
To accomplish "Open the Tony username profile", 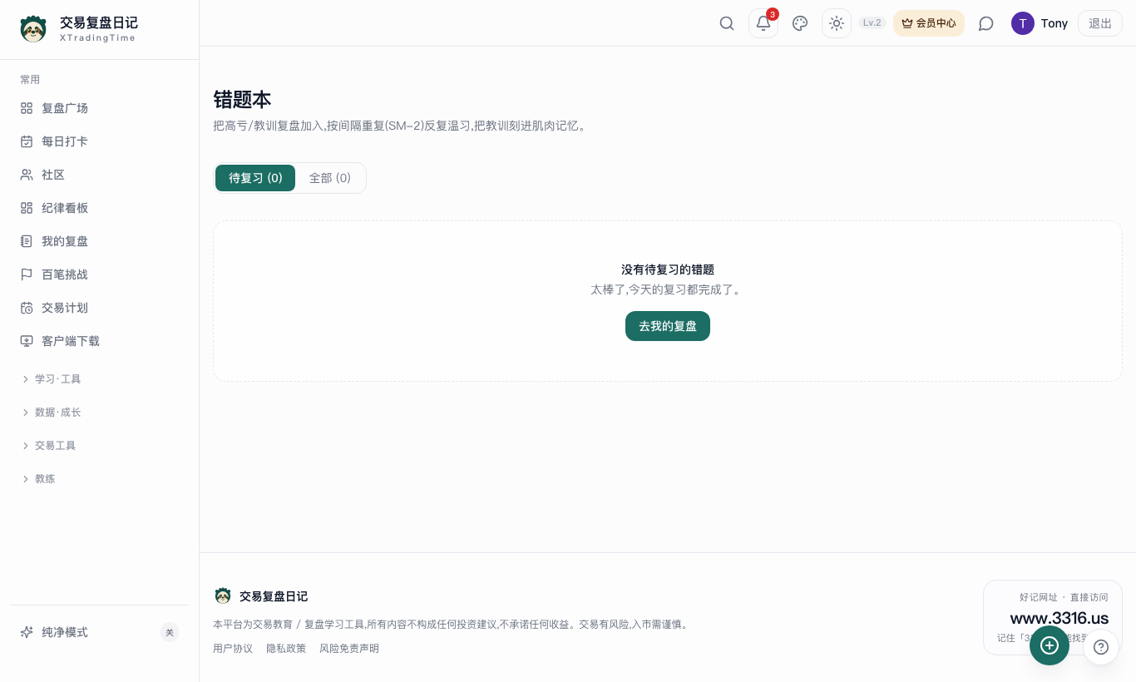I will (x=1055, y=23).
